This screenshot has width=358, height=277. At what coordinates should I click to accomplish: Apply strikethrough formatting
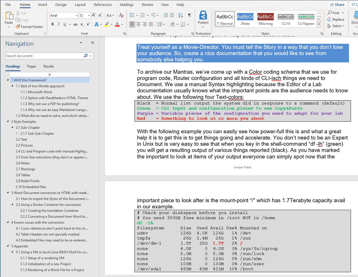75,24
